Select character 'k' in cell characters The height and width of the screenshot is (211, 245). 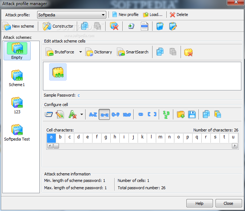[142, 138]
